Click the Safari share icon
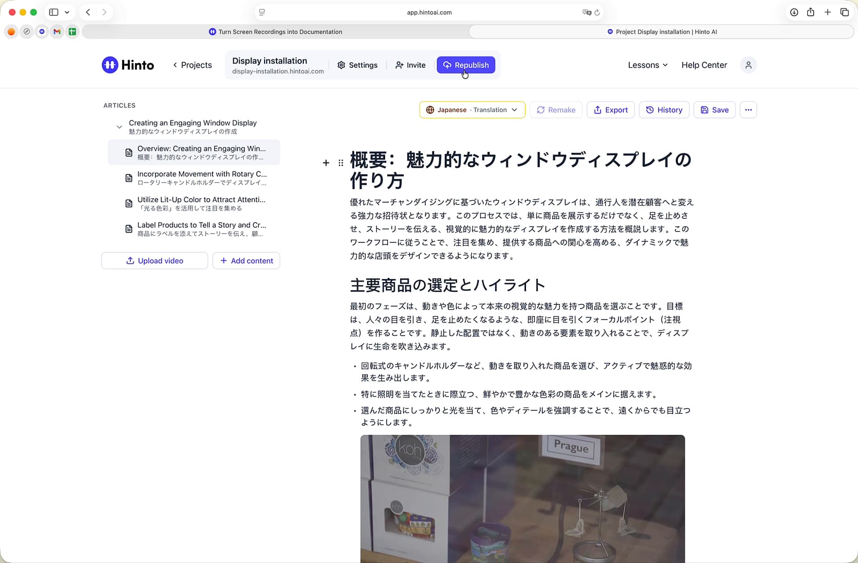Viewport: 858px width, 563px height. coord(811,12)
